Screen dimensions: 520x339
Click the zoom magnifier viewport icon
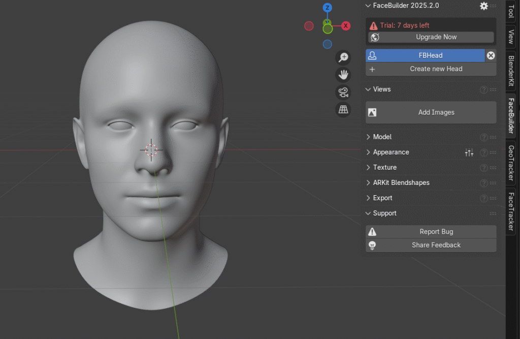(x=344, y=57)
